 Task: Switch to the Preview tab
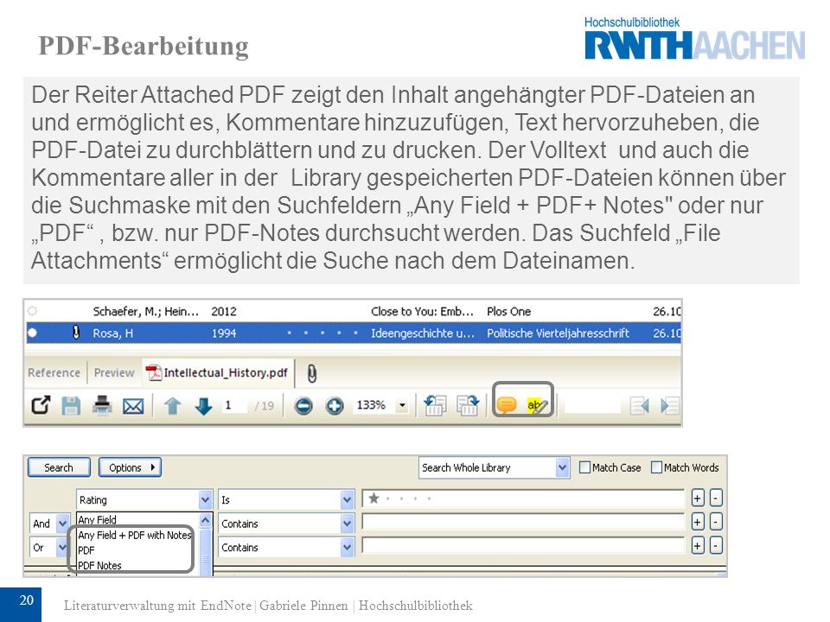(114, 373)
